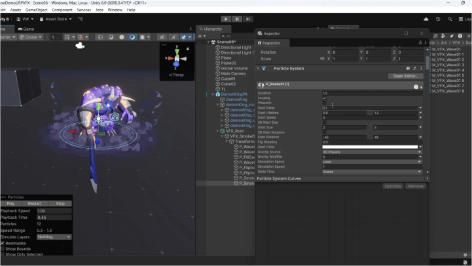The width and height of the screenshot is (472, 266).
Task: Open Particle System component kebab menu
Action: [x=421, y=68]
